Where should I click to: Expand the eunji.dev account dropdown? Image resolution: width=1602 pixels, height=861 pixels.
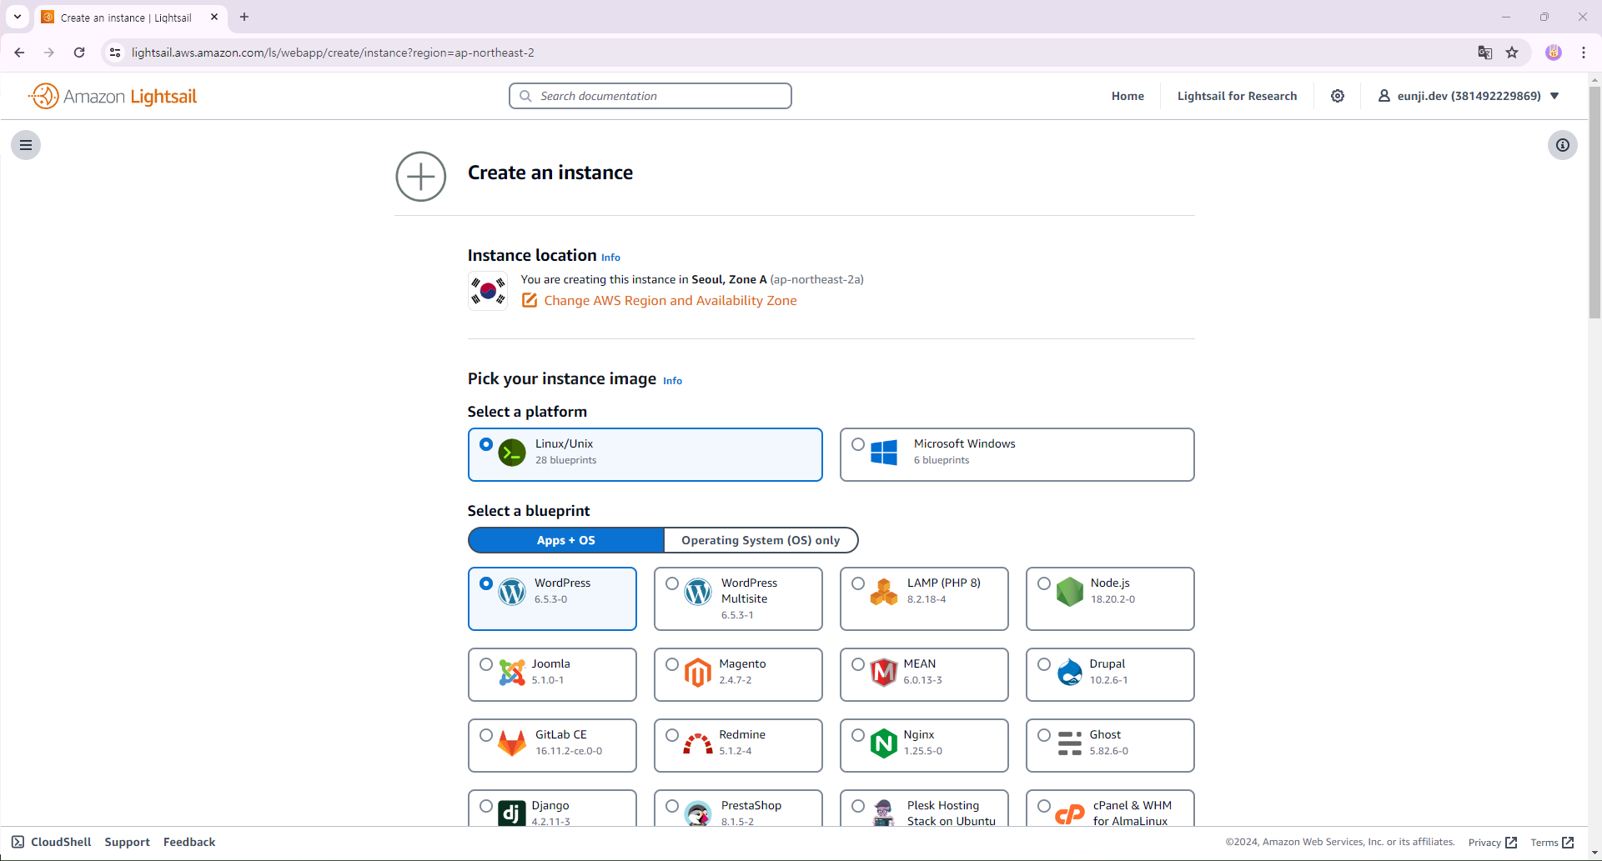pyautogui.click(x=1469, y=96)
